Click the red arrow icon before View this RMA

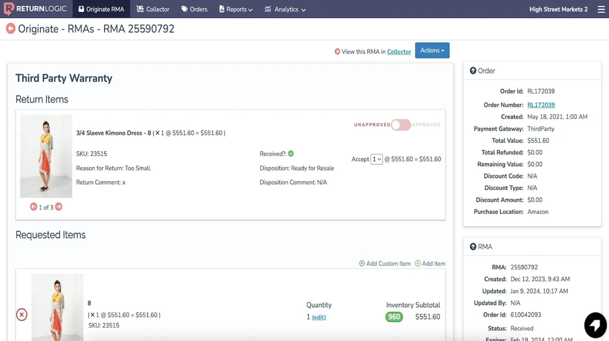tap(337, 51)
